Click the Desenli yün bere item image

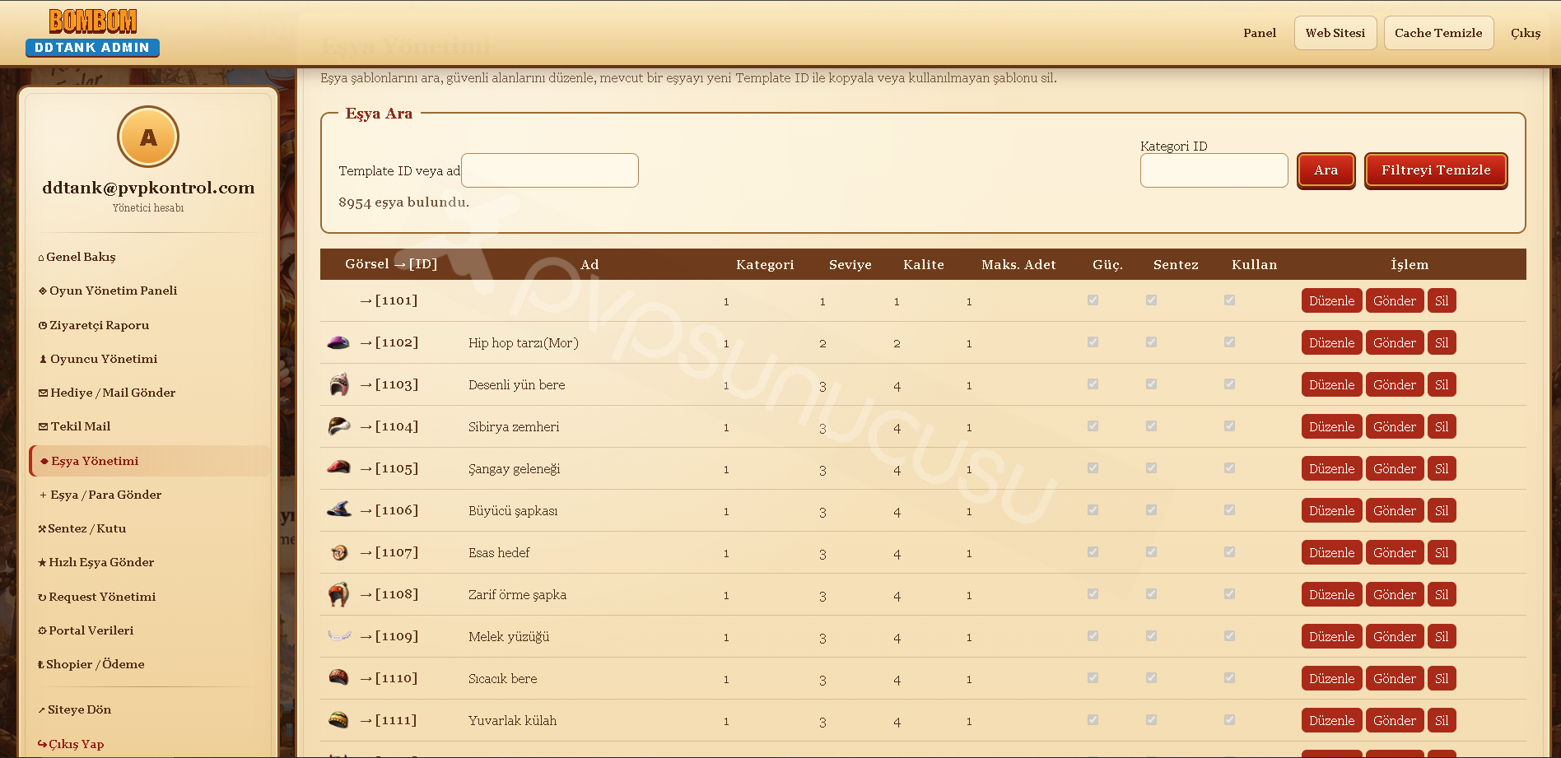click(x=338, y=384)
